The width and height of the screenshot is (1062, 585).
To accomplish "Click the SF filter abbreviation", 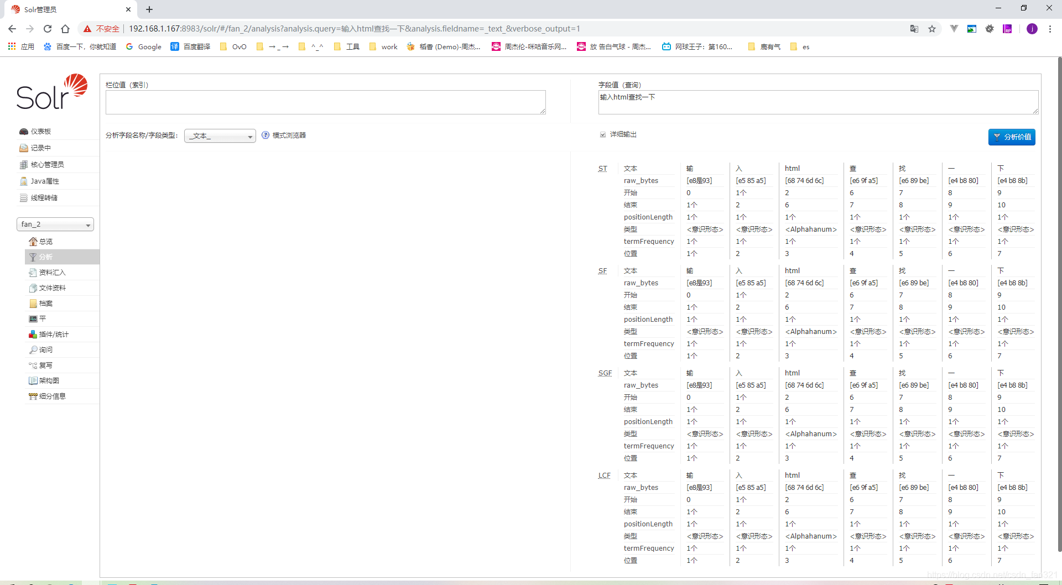I will pos(603,271).
